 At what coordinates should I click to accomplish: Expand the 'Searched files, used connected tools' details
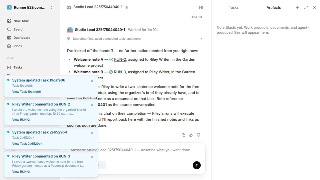(135, 39)
